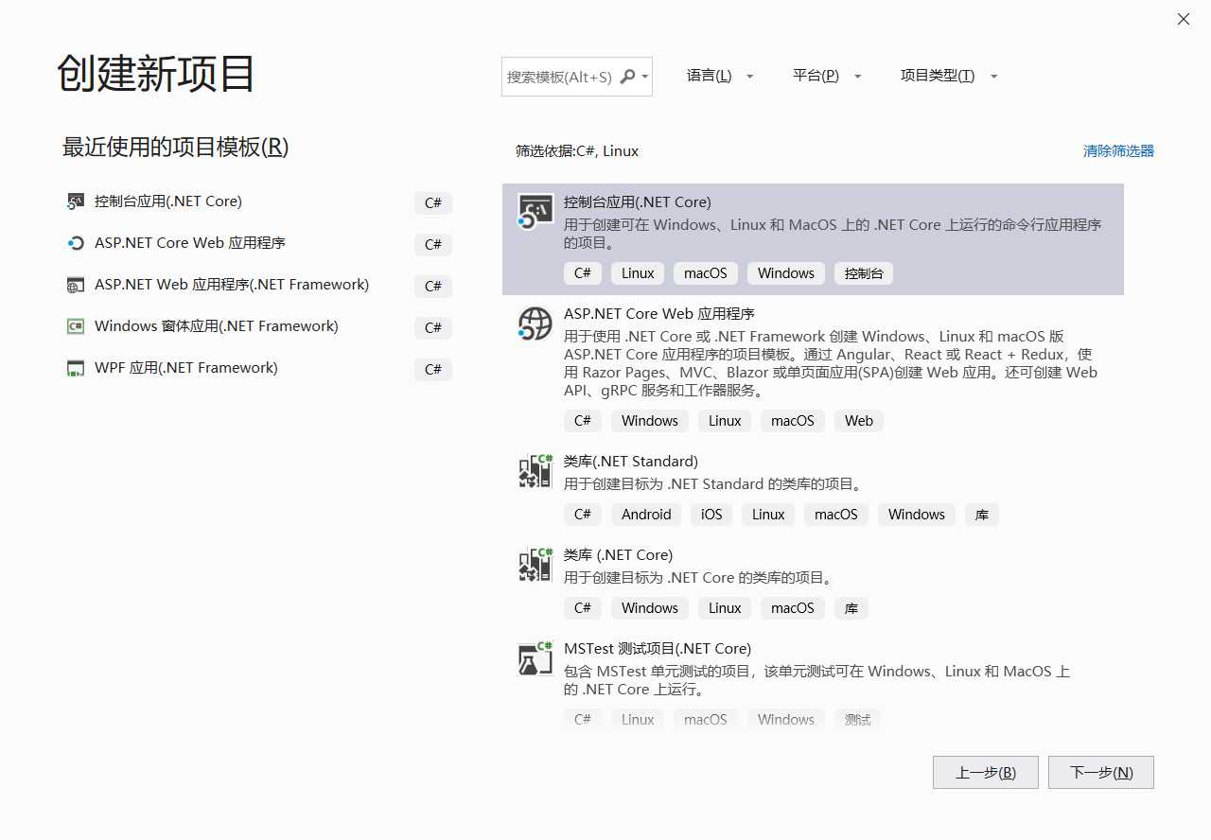This screenshot has width=1211, height=840.
Task: Click the 下一步(N) button
Action: click(x=1101, y=772)
